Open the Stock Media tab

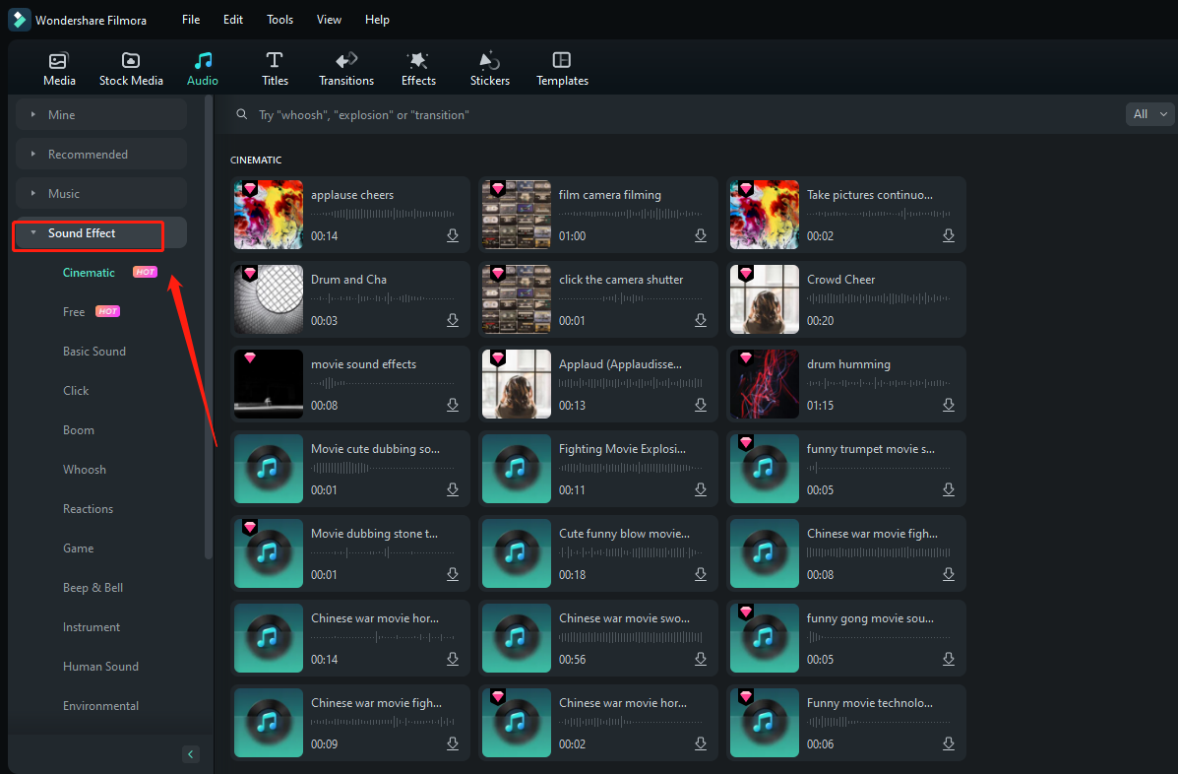pos(131,69)
